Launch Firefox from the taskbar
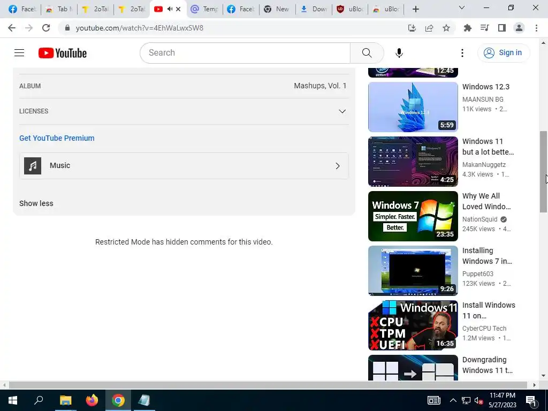The width and height of the screenshot is (548, 411). coord(92,400)
